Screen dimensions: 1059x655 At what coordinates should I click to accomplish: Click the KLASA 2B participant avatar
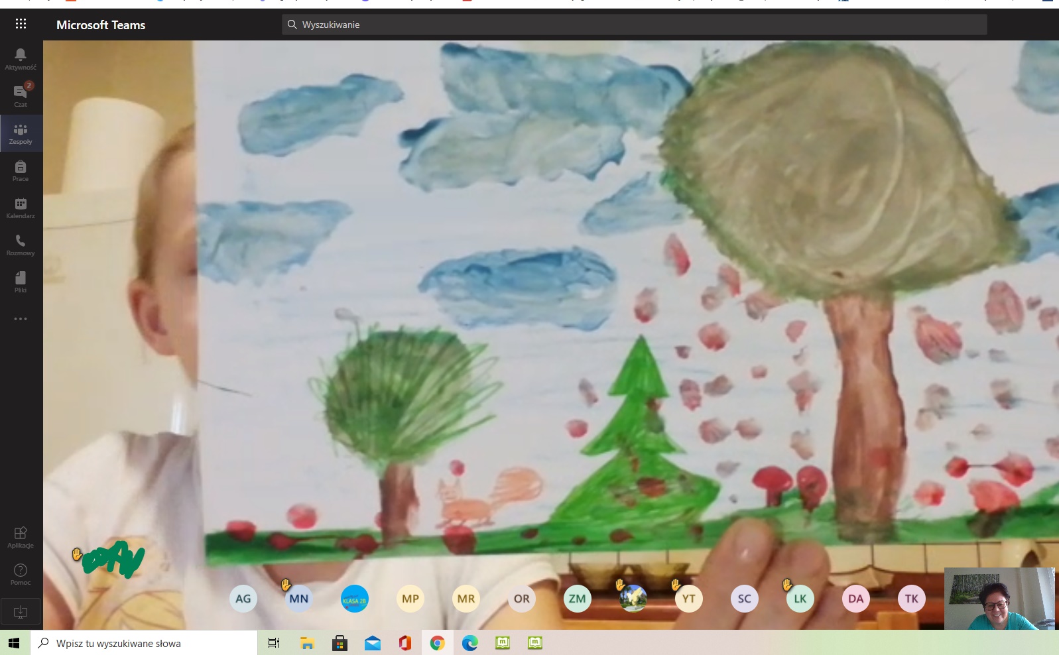pos(355,599)
